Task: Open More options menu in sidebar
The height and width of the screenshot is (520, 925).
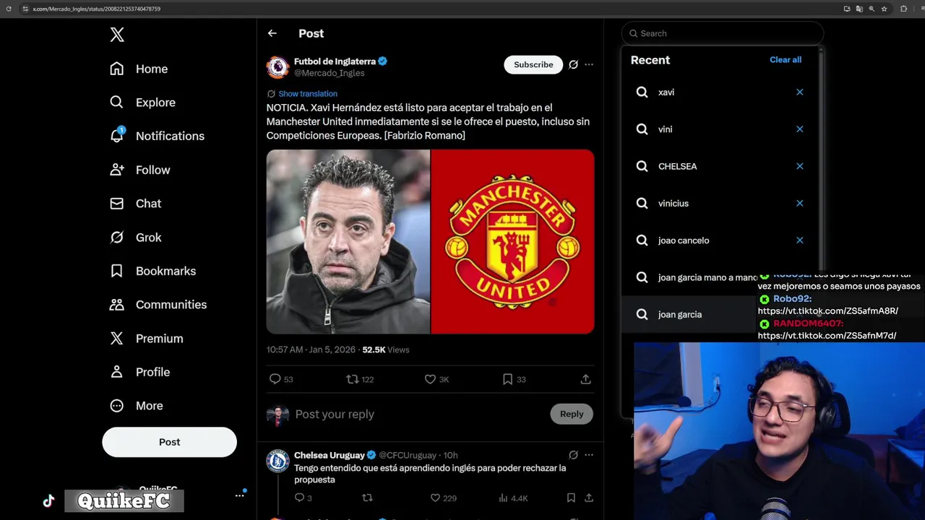Action: [x=136, y=406]
